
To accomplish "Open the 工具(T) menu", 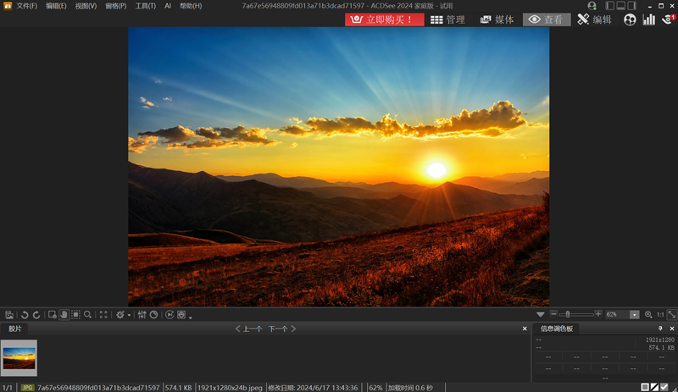I will click(x=145, y=6).
